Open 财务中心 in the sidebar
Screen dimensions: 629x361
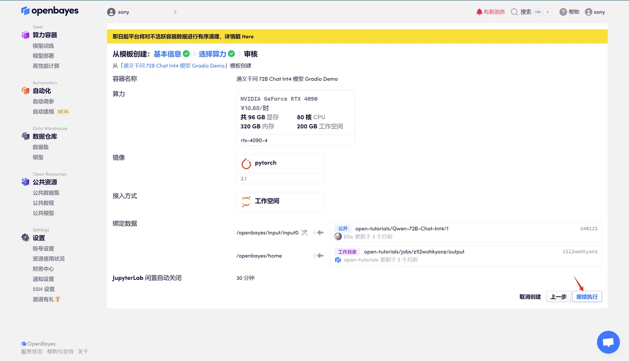(x=43, y=269)
